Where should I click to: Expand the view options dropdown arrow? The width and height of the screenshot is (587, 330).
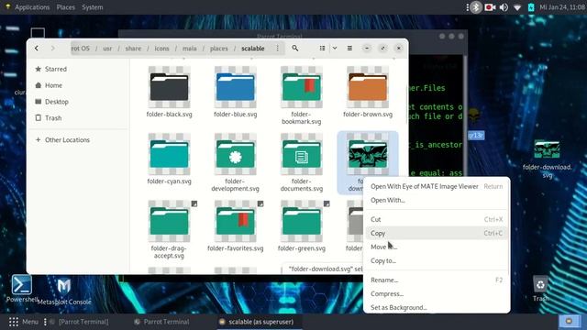point(335,49)
